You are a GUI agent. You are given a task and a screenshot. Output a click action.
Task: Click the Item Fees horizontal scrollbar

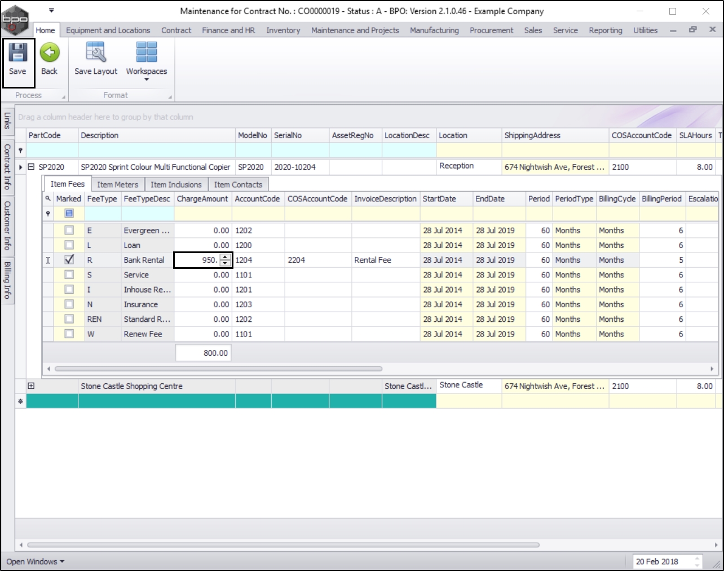pos(218,369)
